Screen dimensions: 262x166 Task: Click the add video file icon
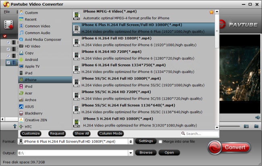click(x=9, y=25)
